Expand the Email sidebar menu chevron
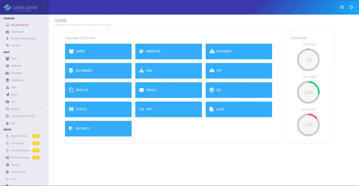359x186 pixels. point(42,95)
